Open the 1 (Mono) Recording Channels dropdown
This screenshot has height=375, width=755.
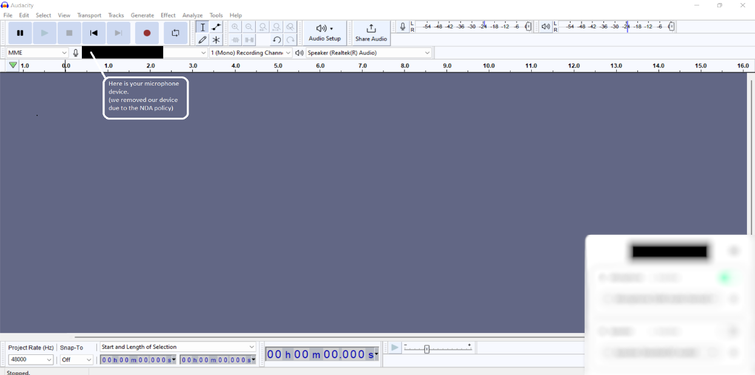[251, 53]
